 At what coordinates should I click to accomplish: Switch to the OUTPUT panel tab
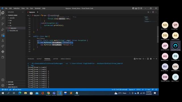39,59
